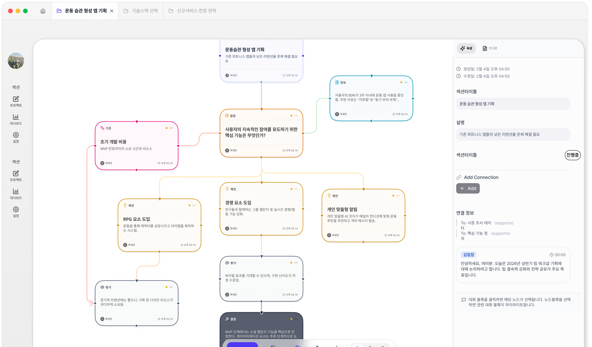This screenshot has height=347, width=592.
Task: Open the second 대시보드 chart icon in sidebar
Action: [16, 191]
